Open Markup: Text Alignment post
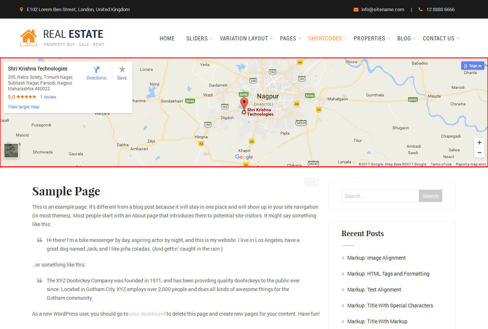This screenshot has width=488, height=329. (x=374, y=290)
